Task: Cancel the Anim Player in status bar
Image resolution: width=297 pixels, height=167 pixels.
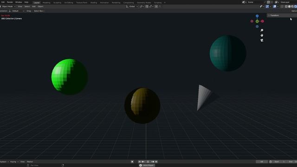Action: click(141, 165)
